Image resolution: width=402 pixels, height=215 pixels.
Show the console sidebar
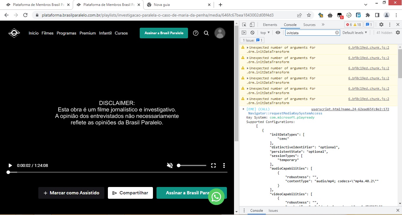click(x=244, y=33)
